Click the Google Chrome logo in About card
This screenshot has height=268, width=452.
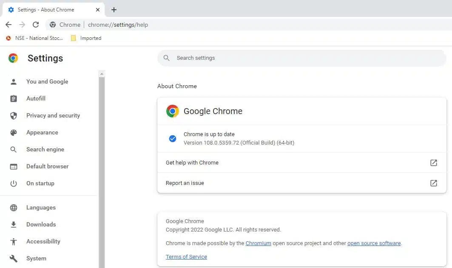172,111
